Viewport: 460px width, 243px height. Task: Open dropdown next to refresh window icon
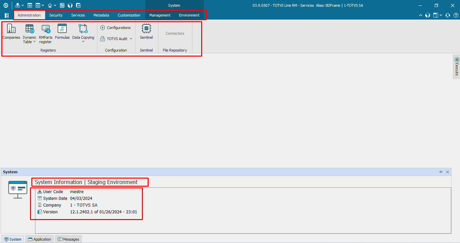[x=43, y=5]
